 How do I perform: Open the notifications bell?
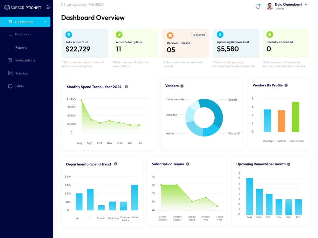(258, 6)
